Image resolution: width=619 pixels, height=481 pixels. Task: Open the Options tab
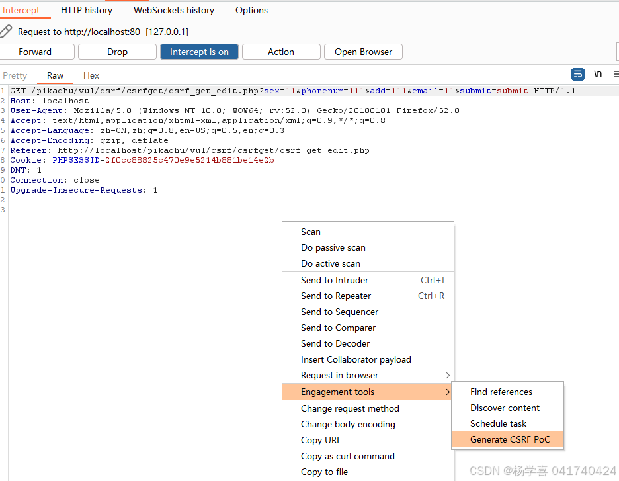click(251, 11)
